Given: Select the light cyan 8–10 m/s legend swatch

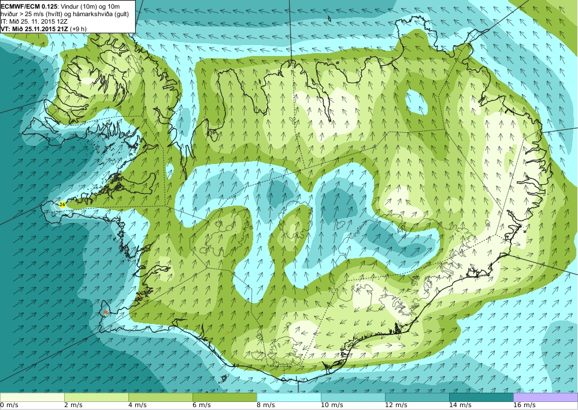Looking at the screenshot, I should point(288,397).
